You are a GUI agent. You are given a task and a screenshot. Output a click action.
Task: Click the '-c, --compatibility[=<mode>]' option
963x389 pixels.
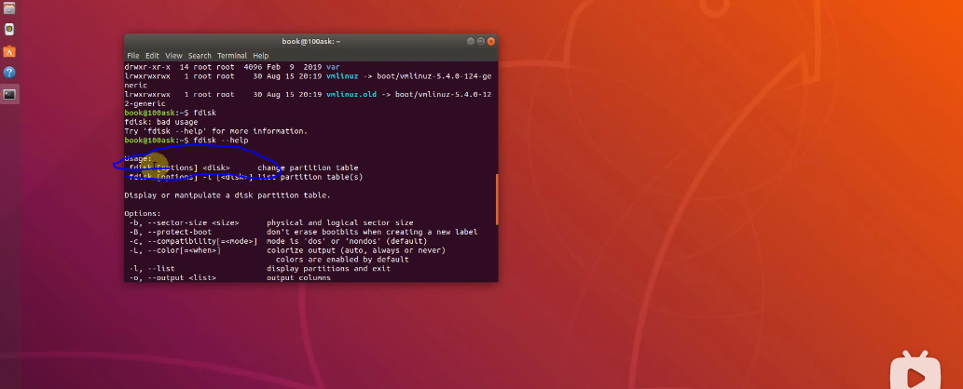coord(193,242)
